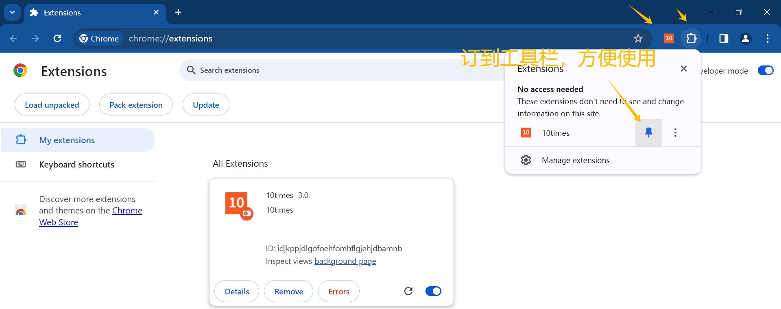Select the Extensions browser tab
Screen dimensions: 781x309
95,13
